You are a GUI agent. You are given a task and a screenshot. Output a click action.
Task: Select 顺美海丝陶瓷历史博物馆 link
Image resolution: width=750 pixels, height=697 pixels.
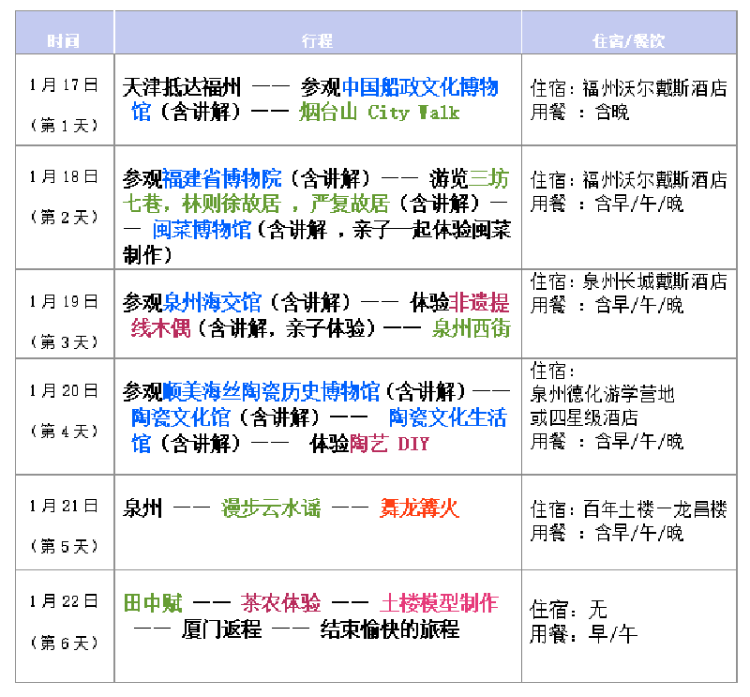click(x=271, y=391)
